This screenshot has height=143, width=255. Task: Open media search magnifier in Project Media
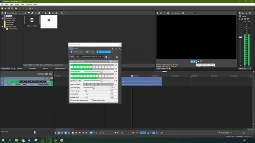[x=62, y=13]
